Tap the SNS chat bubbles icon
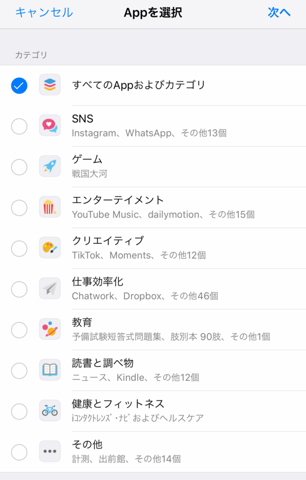Viewport: 306px width, 480px height. click(50, 126)
